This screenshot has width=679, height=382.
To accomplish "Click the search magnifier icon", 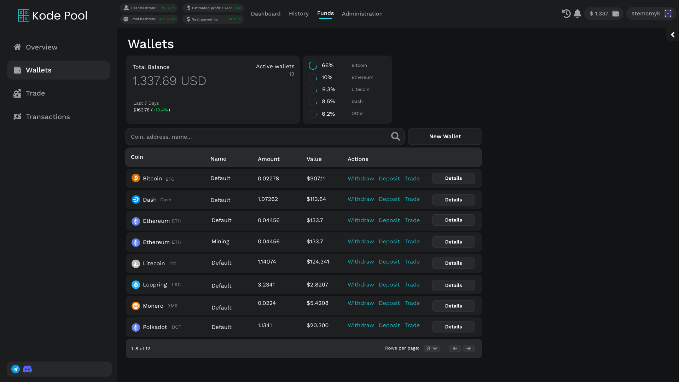I will pos(395,137).
